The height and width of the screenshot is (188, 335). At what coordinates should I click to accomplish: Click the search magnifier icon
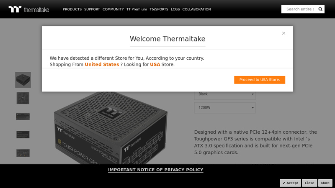320,9
